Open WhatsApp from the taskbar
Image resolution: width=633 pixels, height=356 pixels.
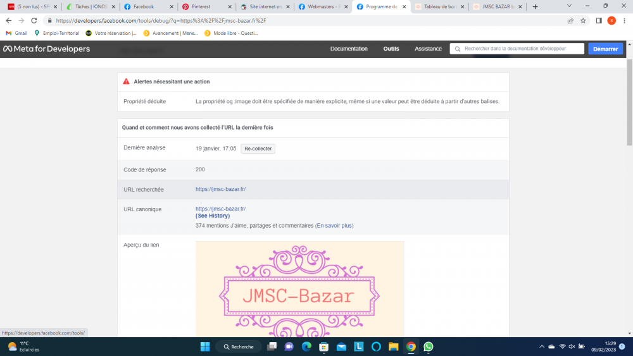(x=429, y=347)
